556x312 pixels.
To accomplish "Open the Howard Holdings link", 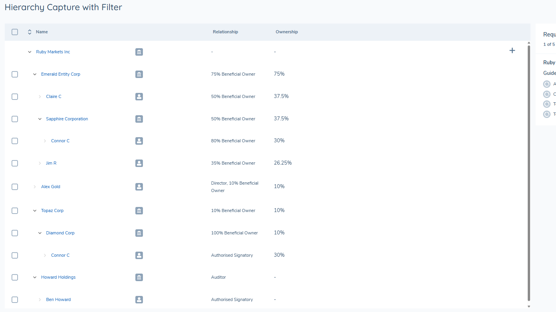I will [x=58, y=277].
